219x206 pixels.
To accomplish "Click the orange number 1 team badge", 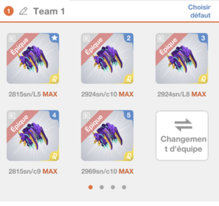I will [x=9, y=11].
